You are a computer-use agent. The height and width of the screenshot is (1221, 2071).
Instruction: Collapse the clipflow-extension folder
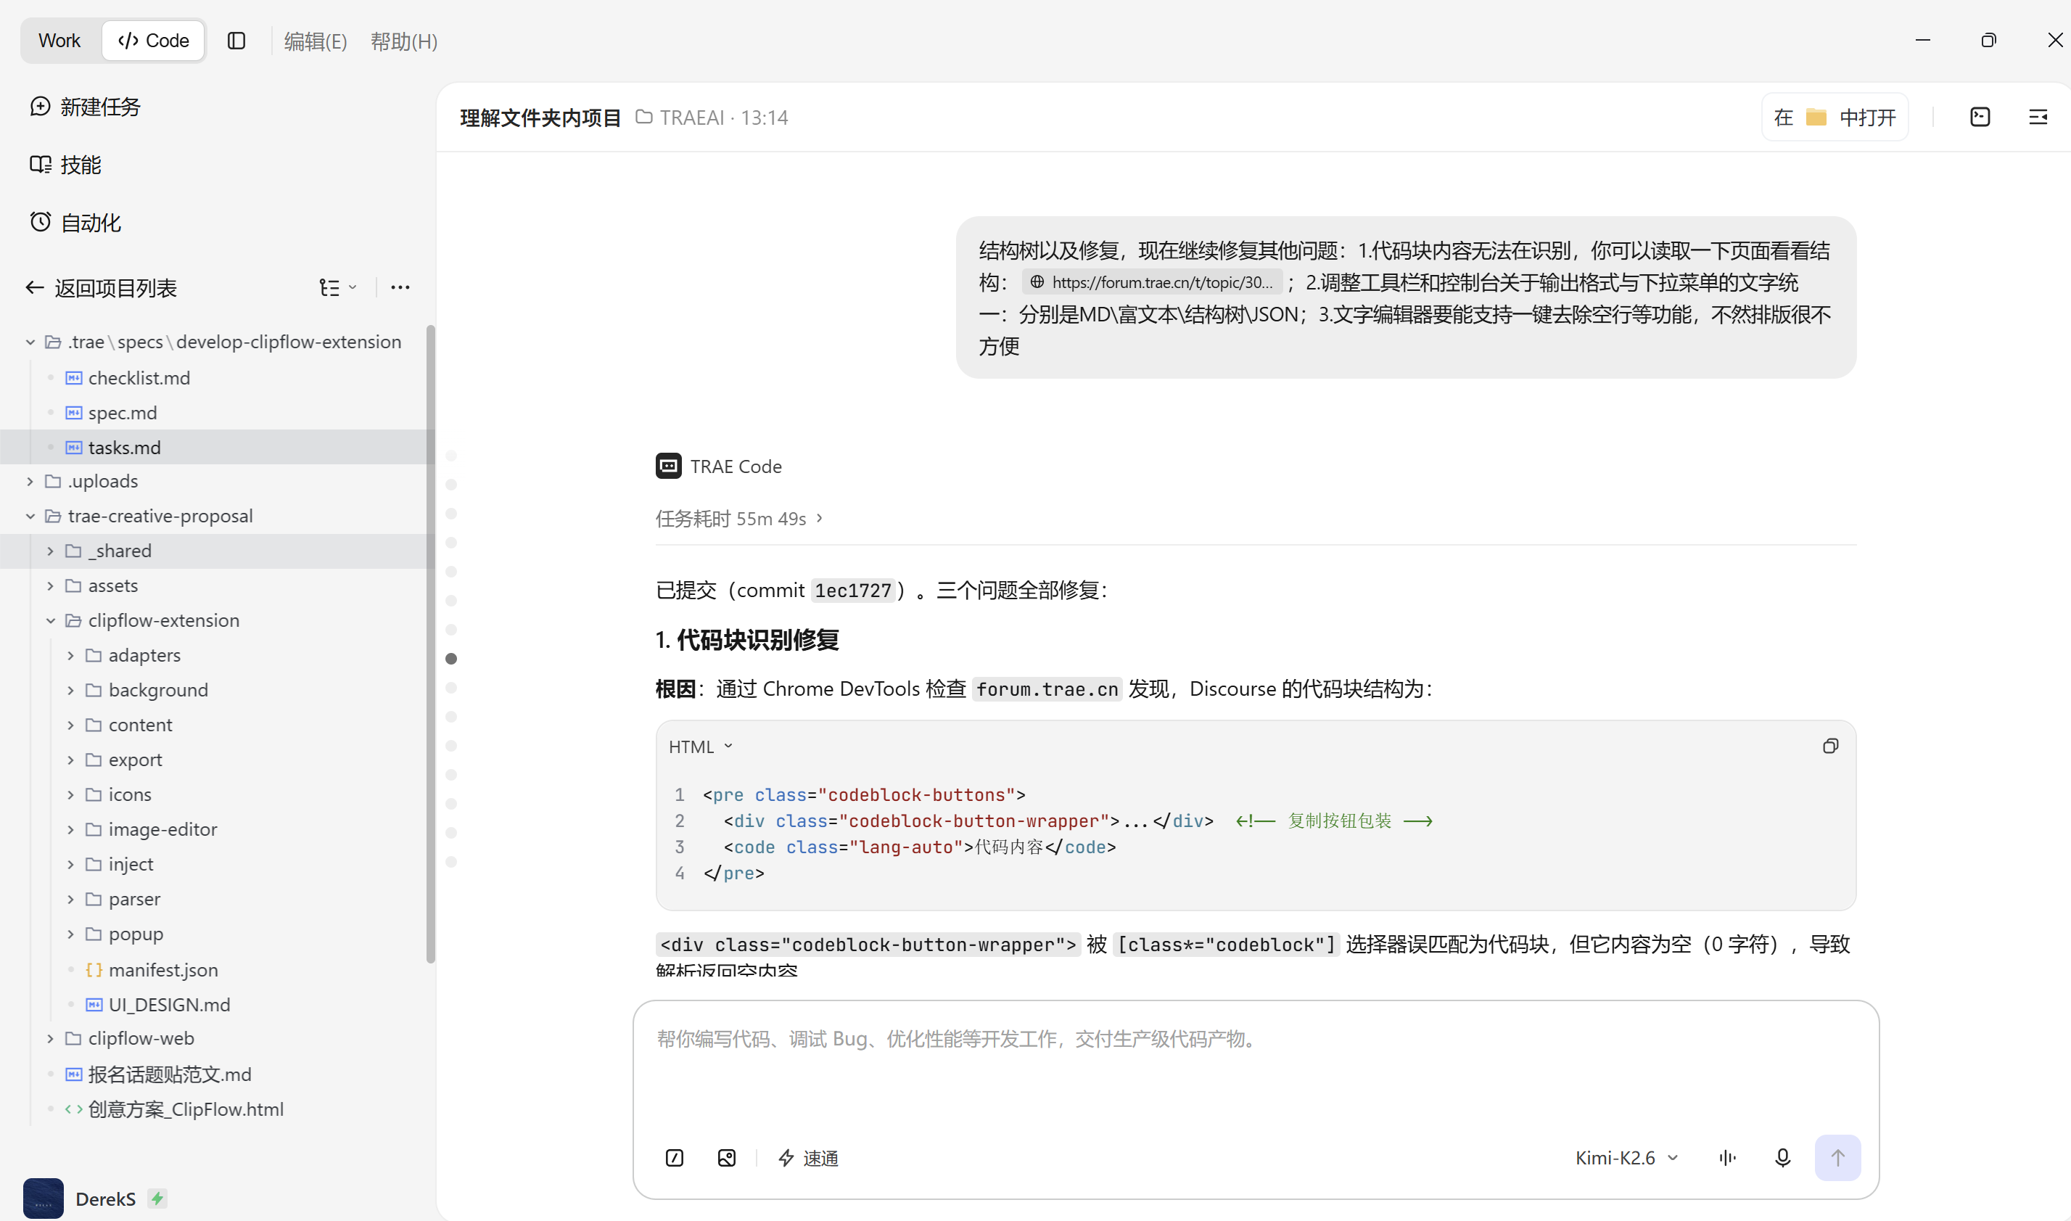coord(50,620)
